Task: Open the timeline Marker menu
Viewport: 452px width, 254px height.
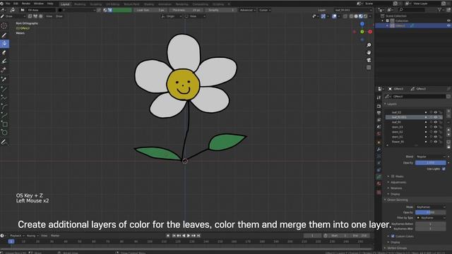Action: pos(55,236)
